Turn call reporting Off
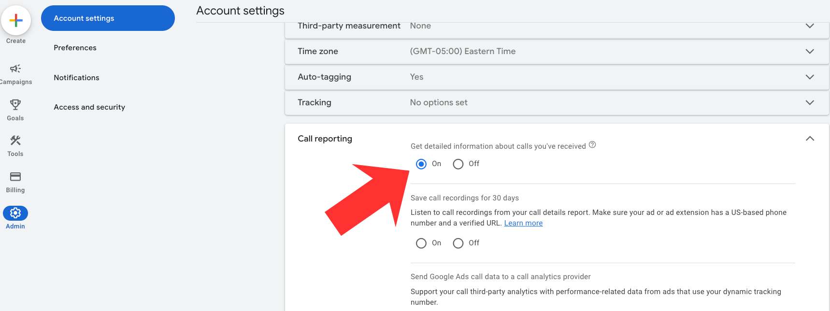 (x=458, y=164)
